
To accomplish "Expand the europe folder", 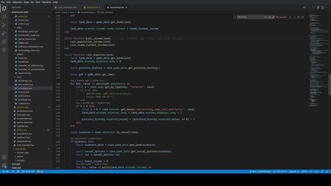I will tap(21, 160).
